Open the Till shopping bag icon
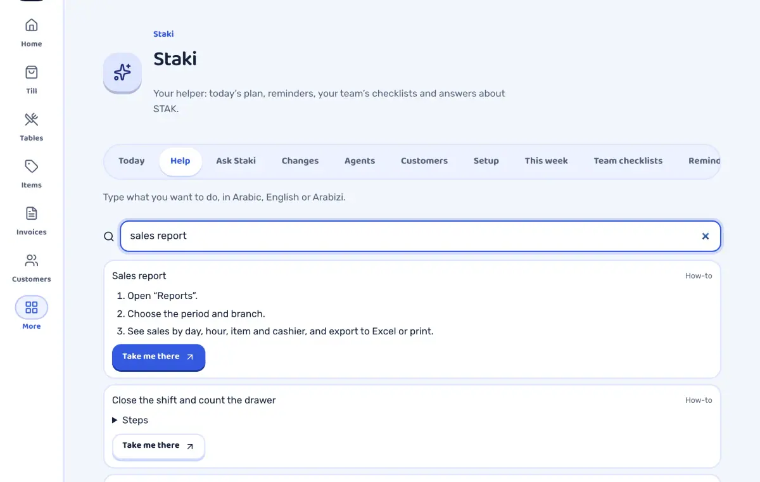This screenshot has width=760, height=482. [x=31, y=72]
